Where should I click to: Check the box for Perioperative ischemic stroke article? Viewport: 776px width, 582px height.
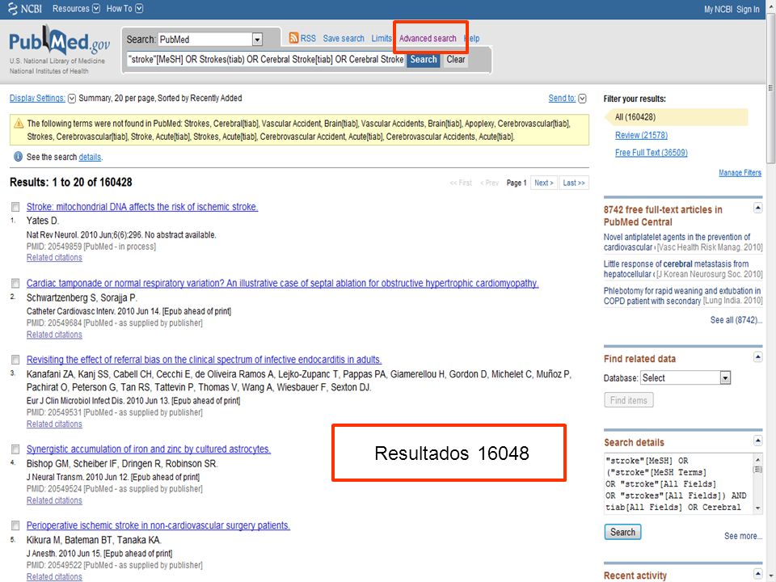(15, 525)
